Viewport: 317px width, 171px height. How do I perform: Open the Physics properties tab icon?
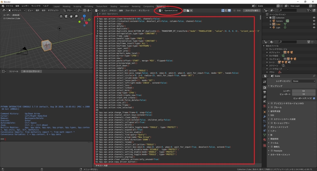(265, 126)
